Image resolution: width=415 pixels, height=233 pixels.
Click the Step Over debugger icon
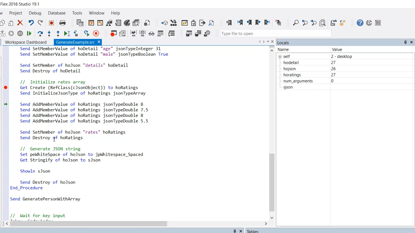[40, 33]
